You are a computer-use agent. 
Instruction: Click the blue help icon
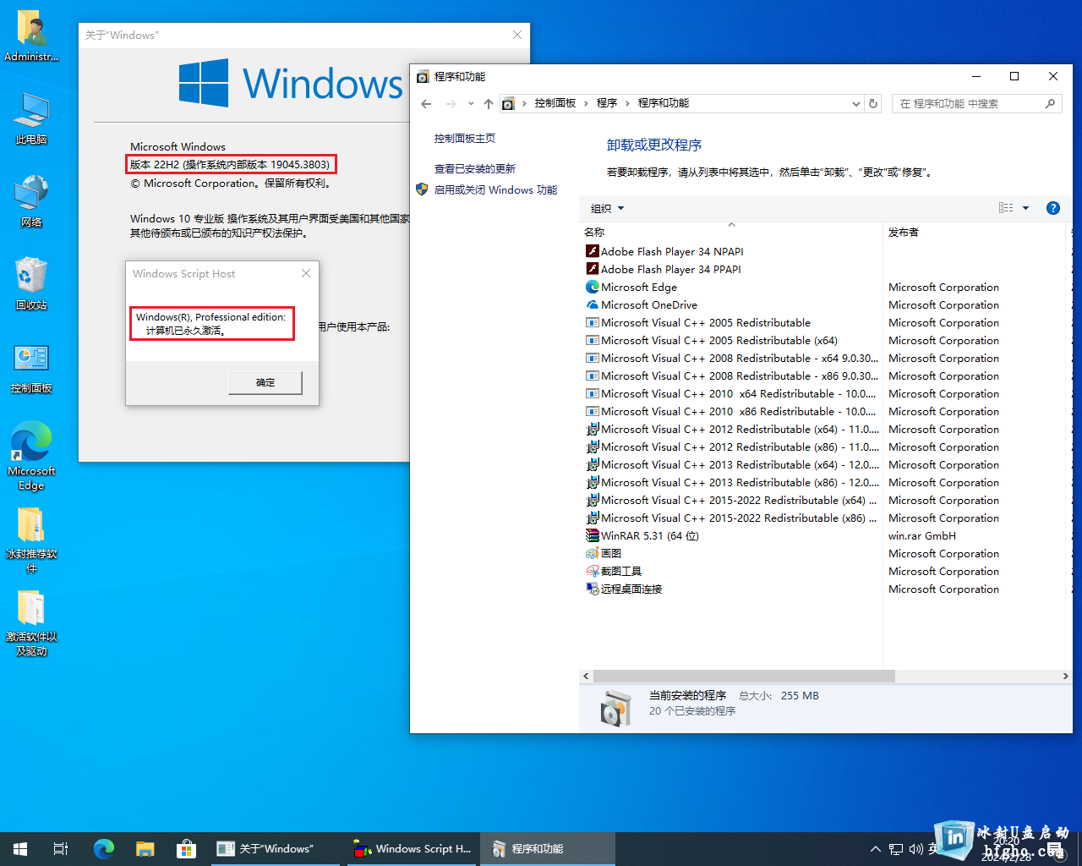[x=1053, y=208]
